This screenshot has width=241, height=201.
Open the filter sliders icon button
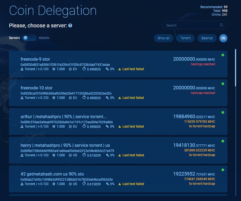(223, 38)
